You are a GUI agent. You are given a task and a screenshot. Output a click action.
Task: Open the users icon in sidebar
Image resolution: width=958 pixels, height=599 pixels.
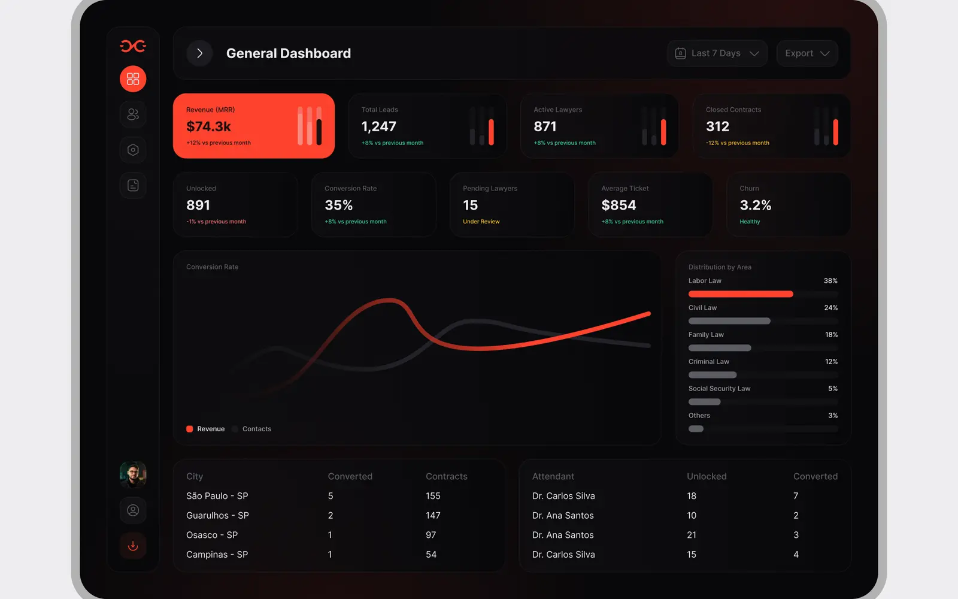click(x=133, y=114)
